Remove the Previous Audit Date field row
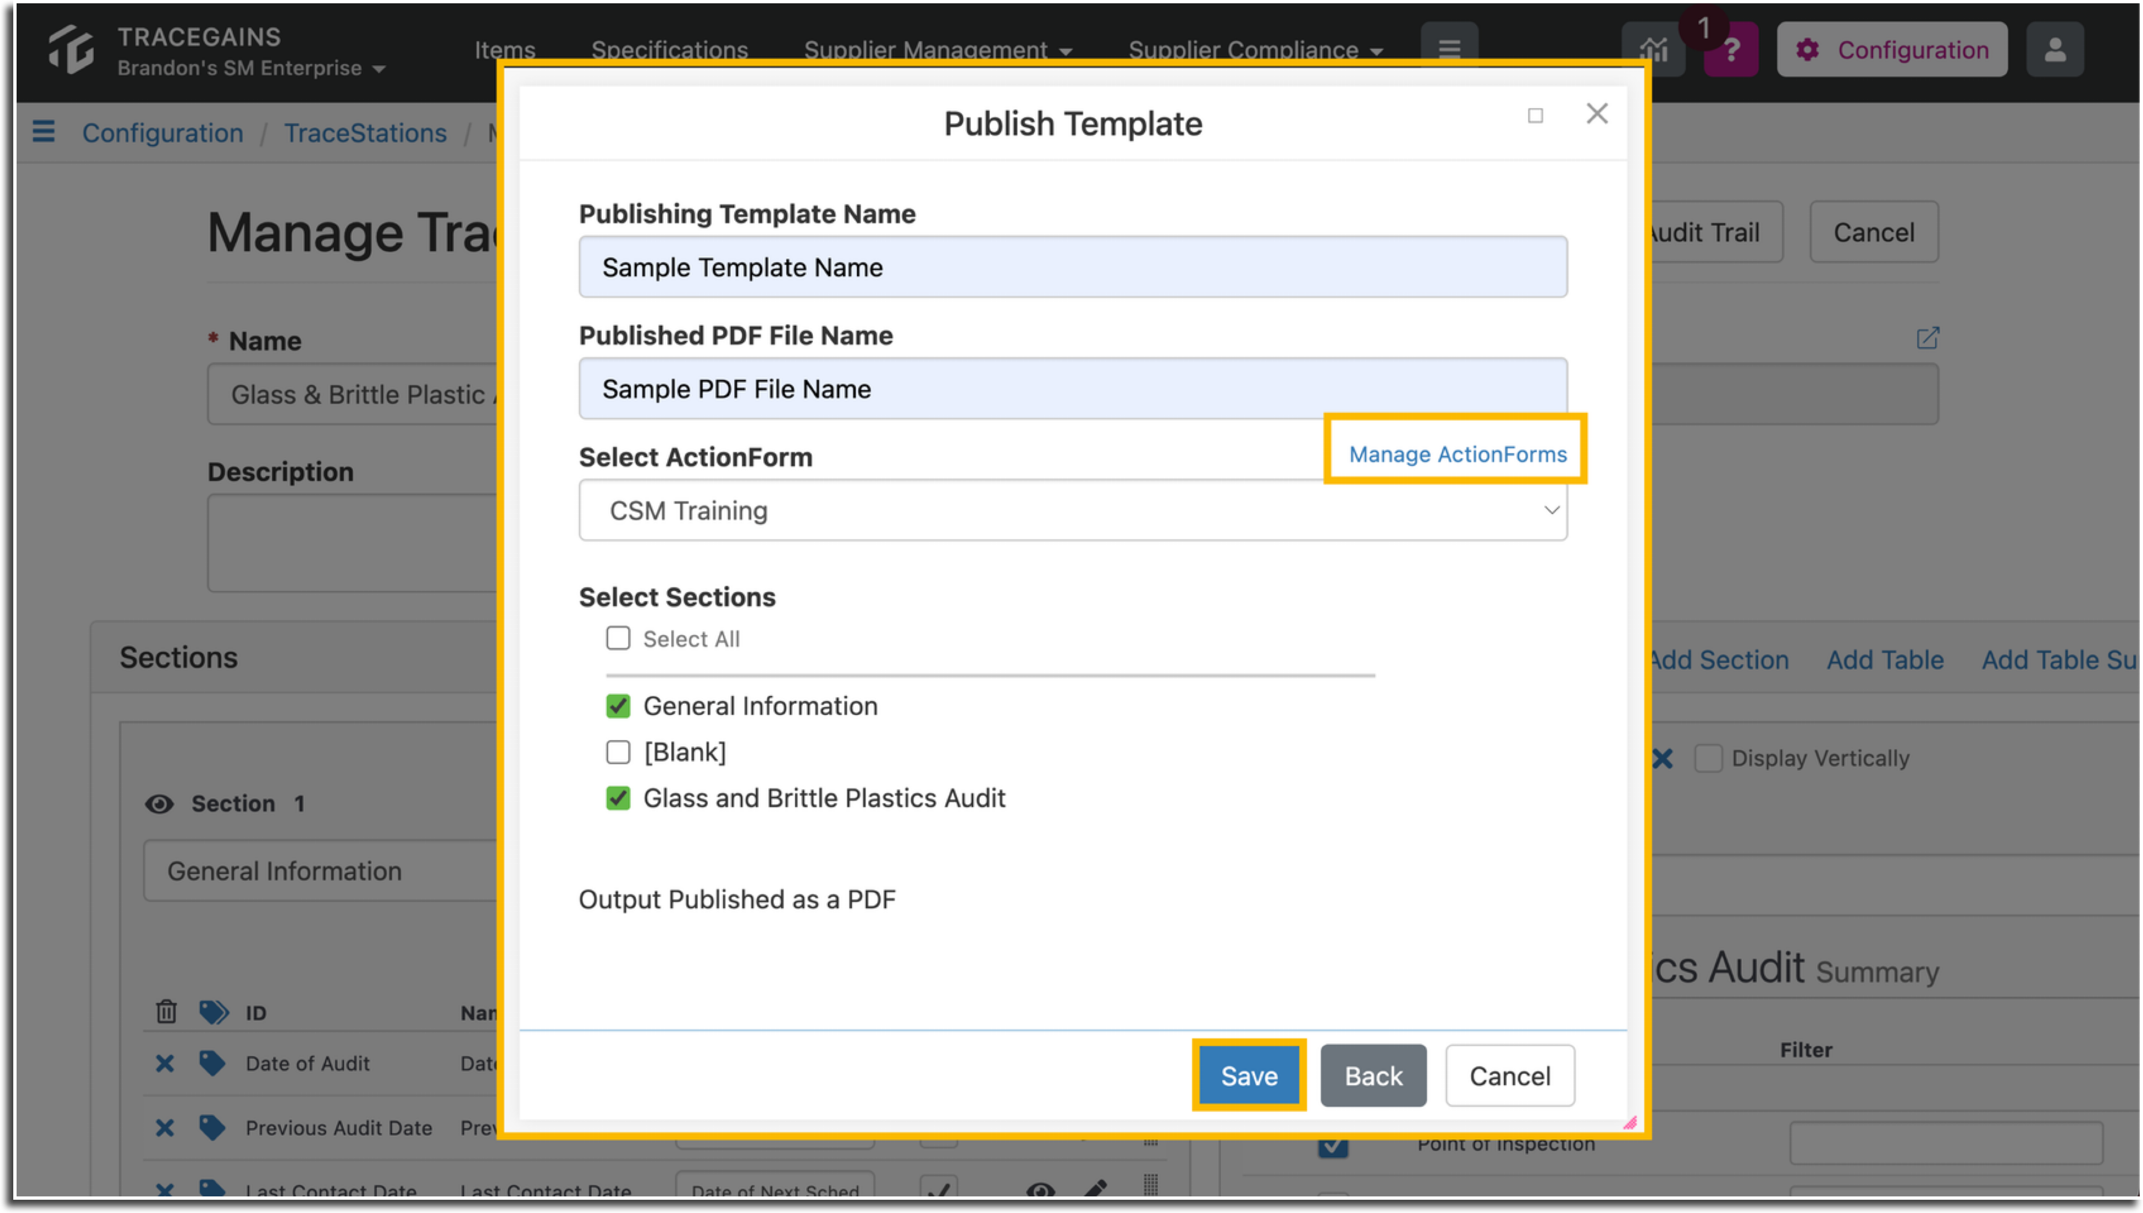The width and height of the screenshot is (2143, 1213). 165,1127
